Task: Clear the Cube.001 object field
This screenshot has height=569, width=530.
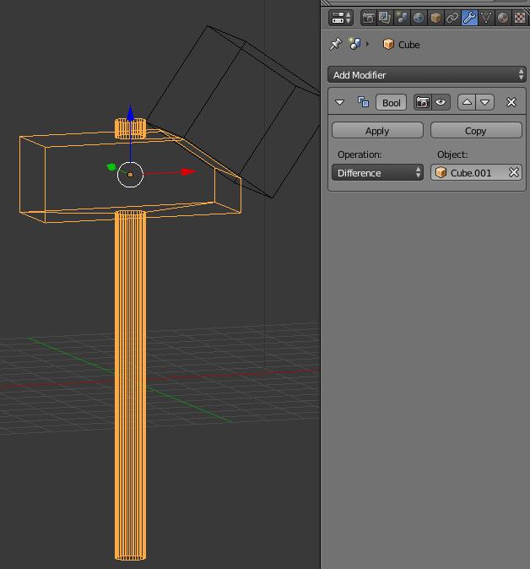Action: point(514,172)
